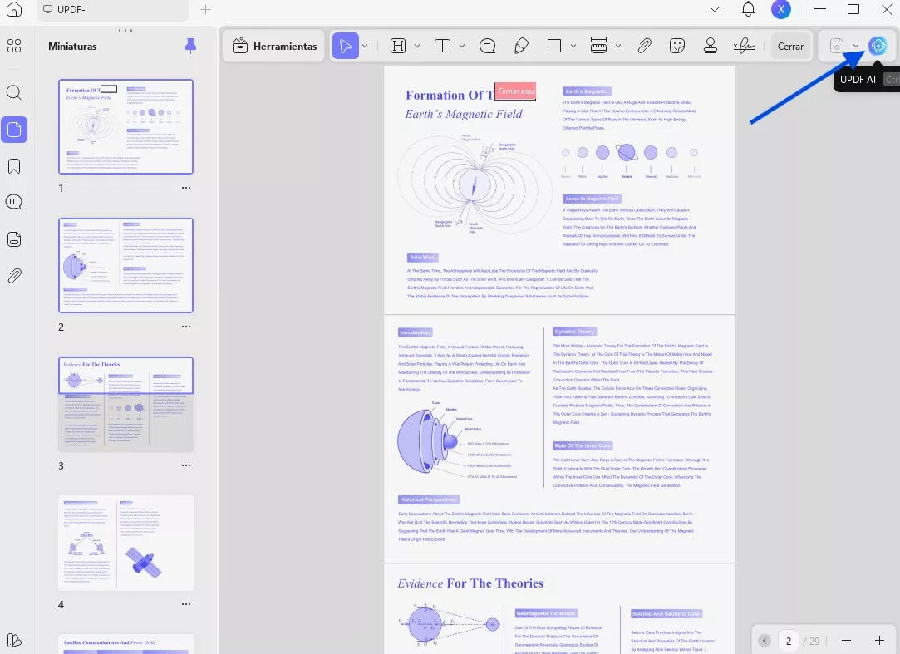
Task: Click the current page number field
Action: 788,640
